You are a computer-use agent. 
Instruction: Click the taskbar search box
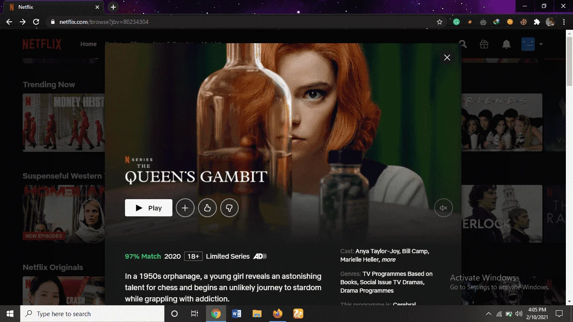pyautogui.click(x=92, y=314)
